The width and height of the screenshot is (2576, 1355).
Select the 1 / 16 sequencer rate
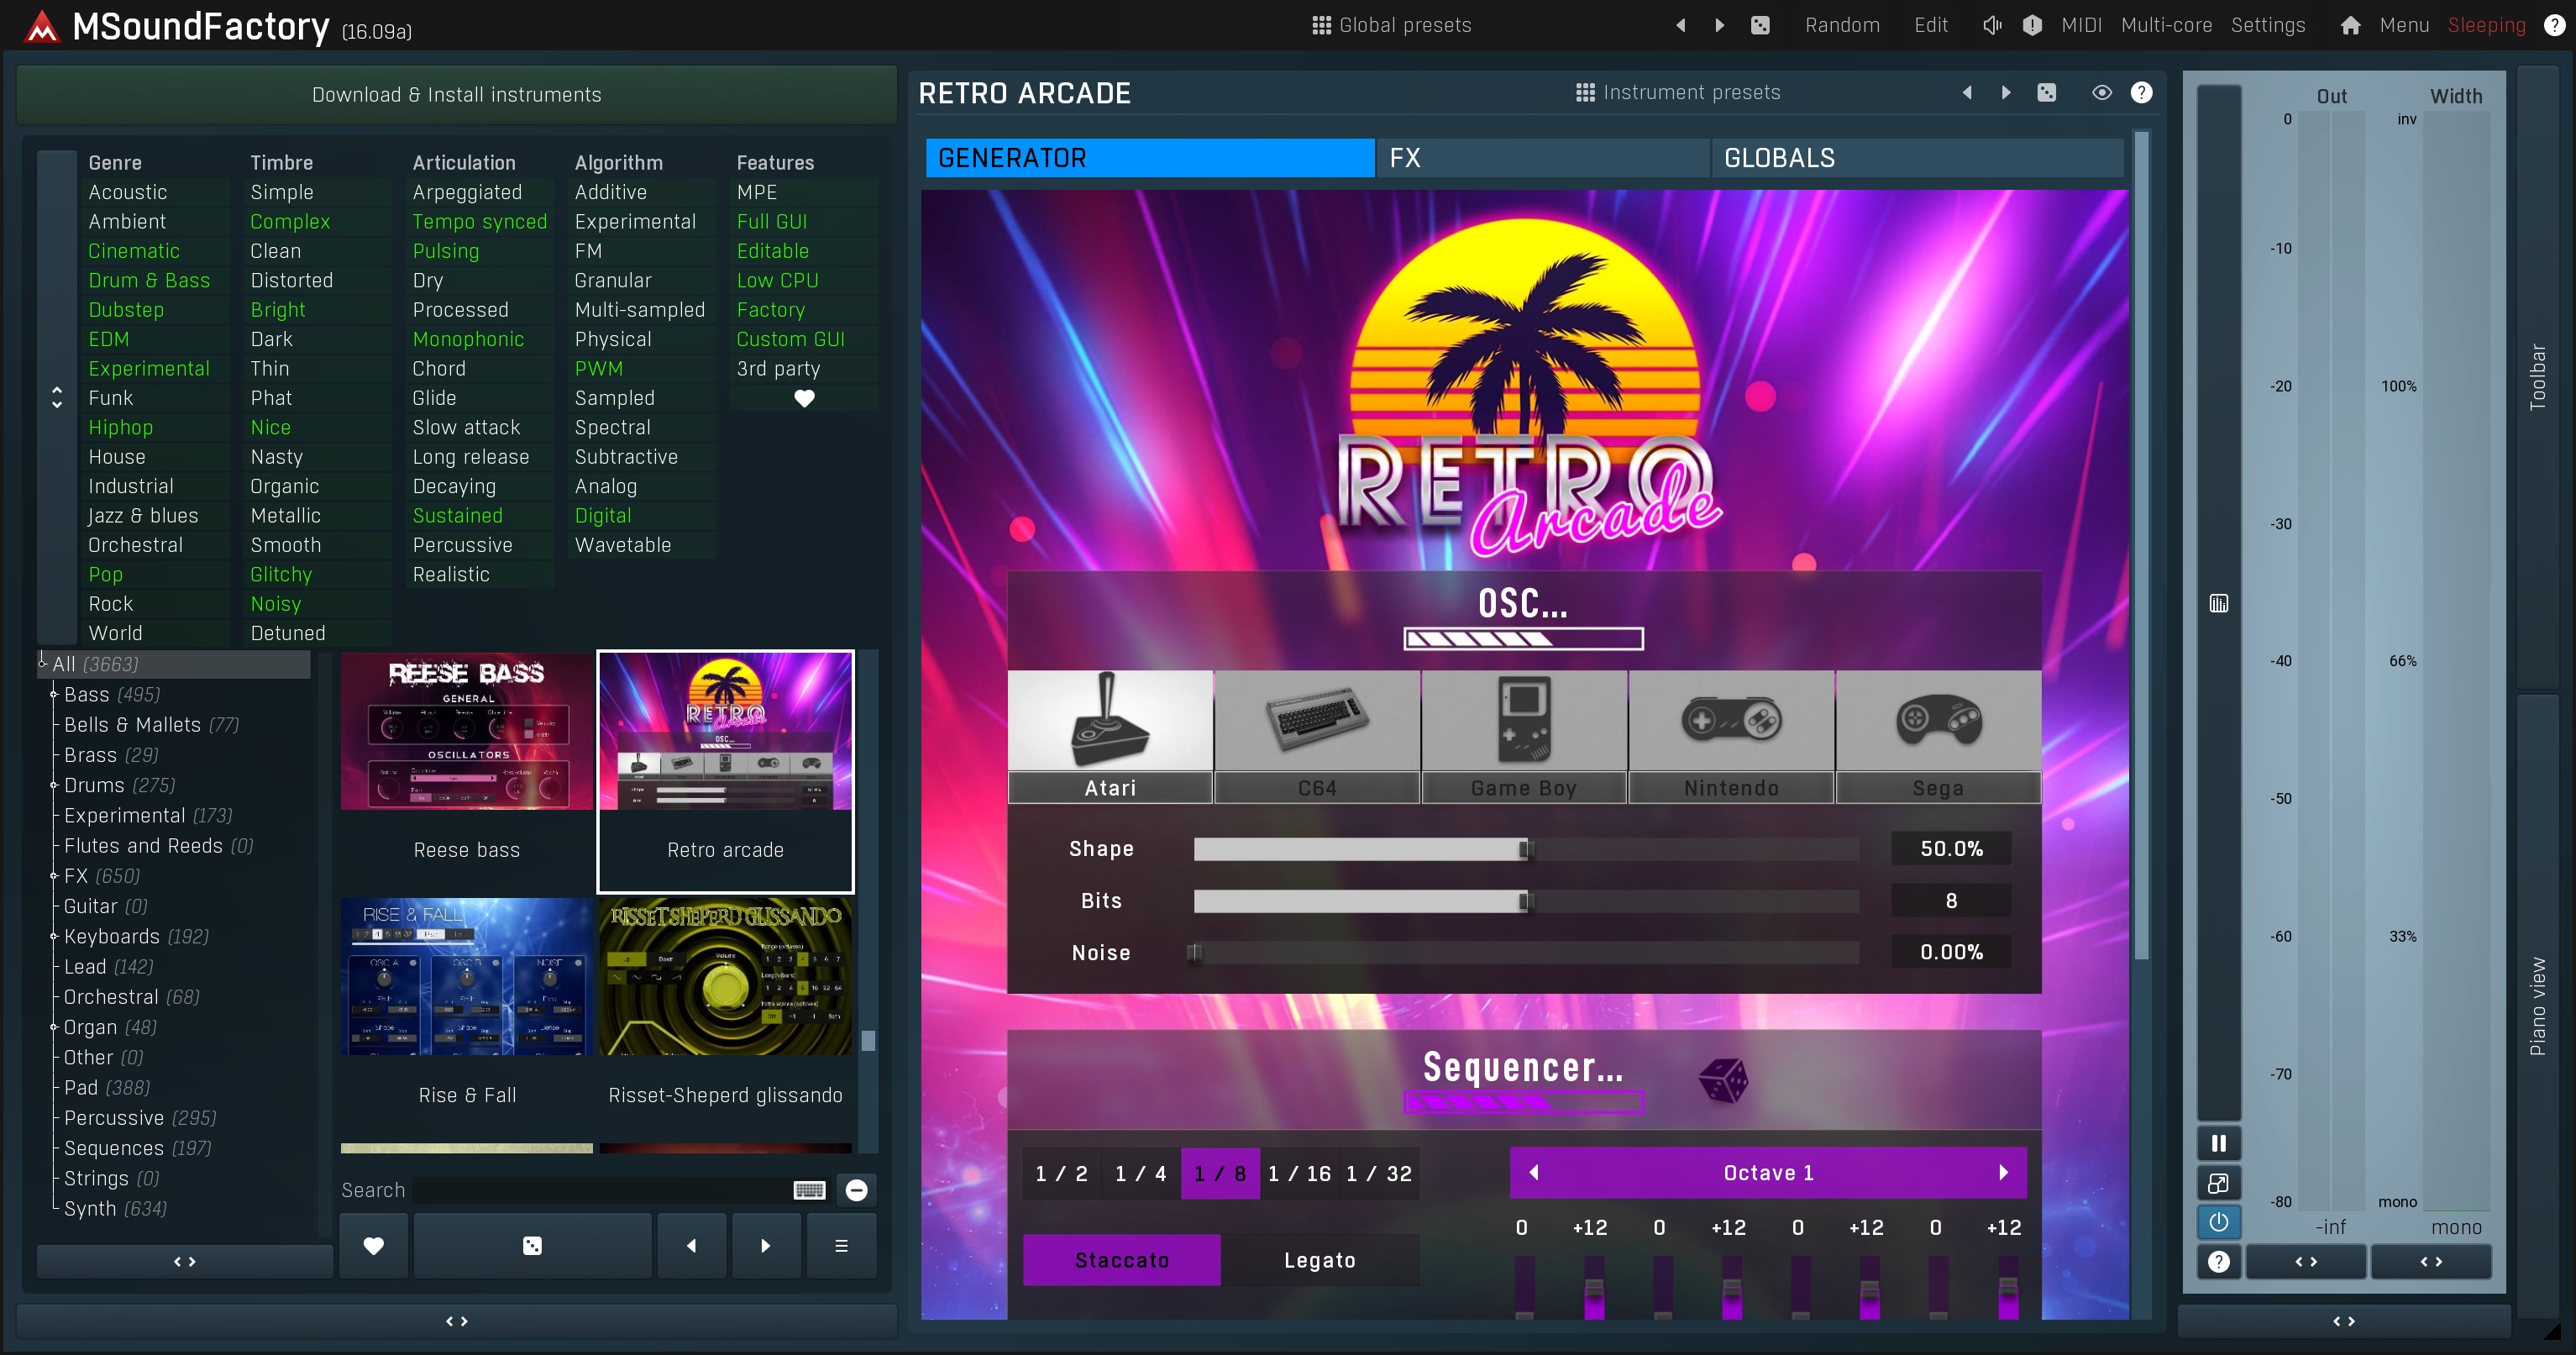tap(1299, 1174)
